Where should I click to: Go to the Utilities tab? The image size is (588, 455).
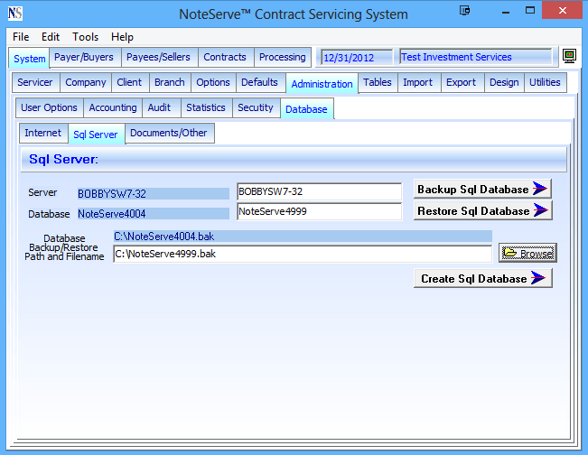click(x=545, y=82)
